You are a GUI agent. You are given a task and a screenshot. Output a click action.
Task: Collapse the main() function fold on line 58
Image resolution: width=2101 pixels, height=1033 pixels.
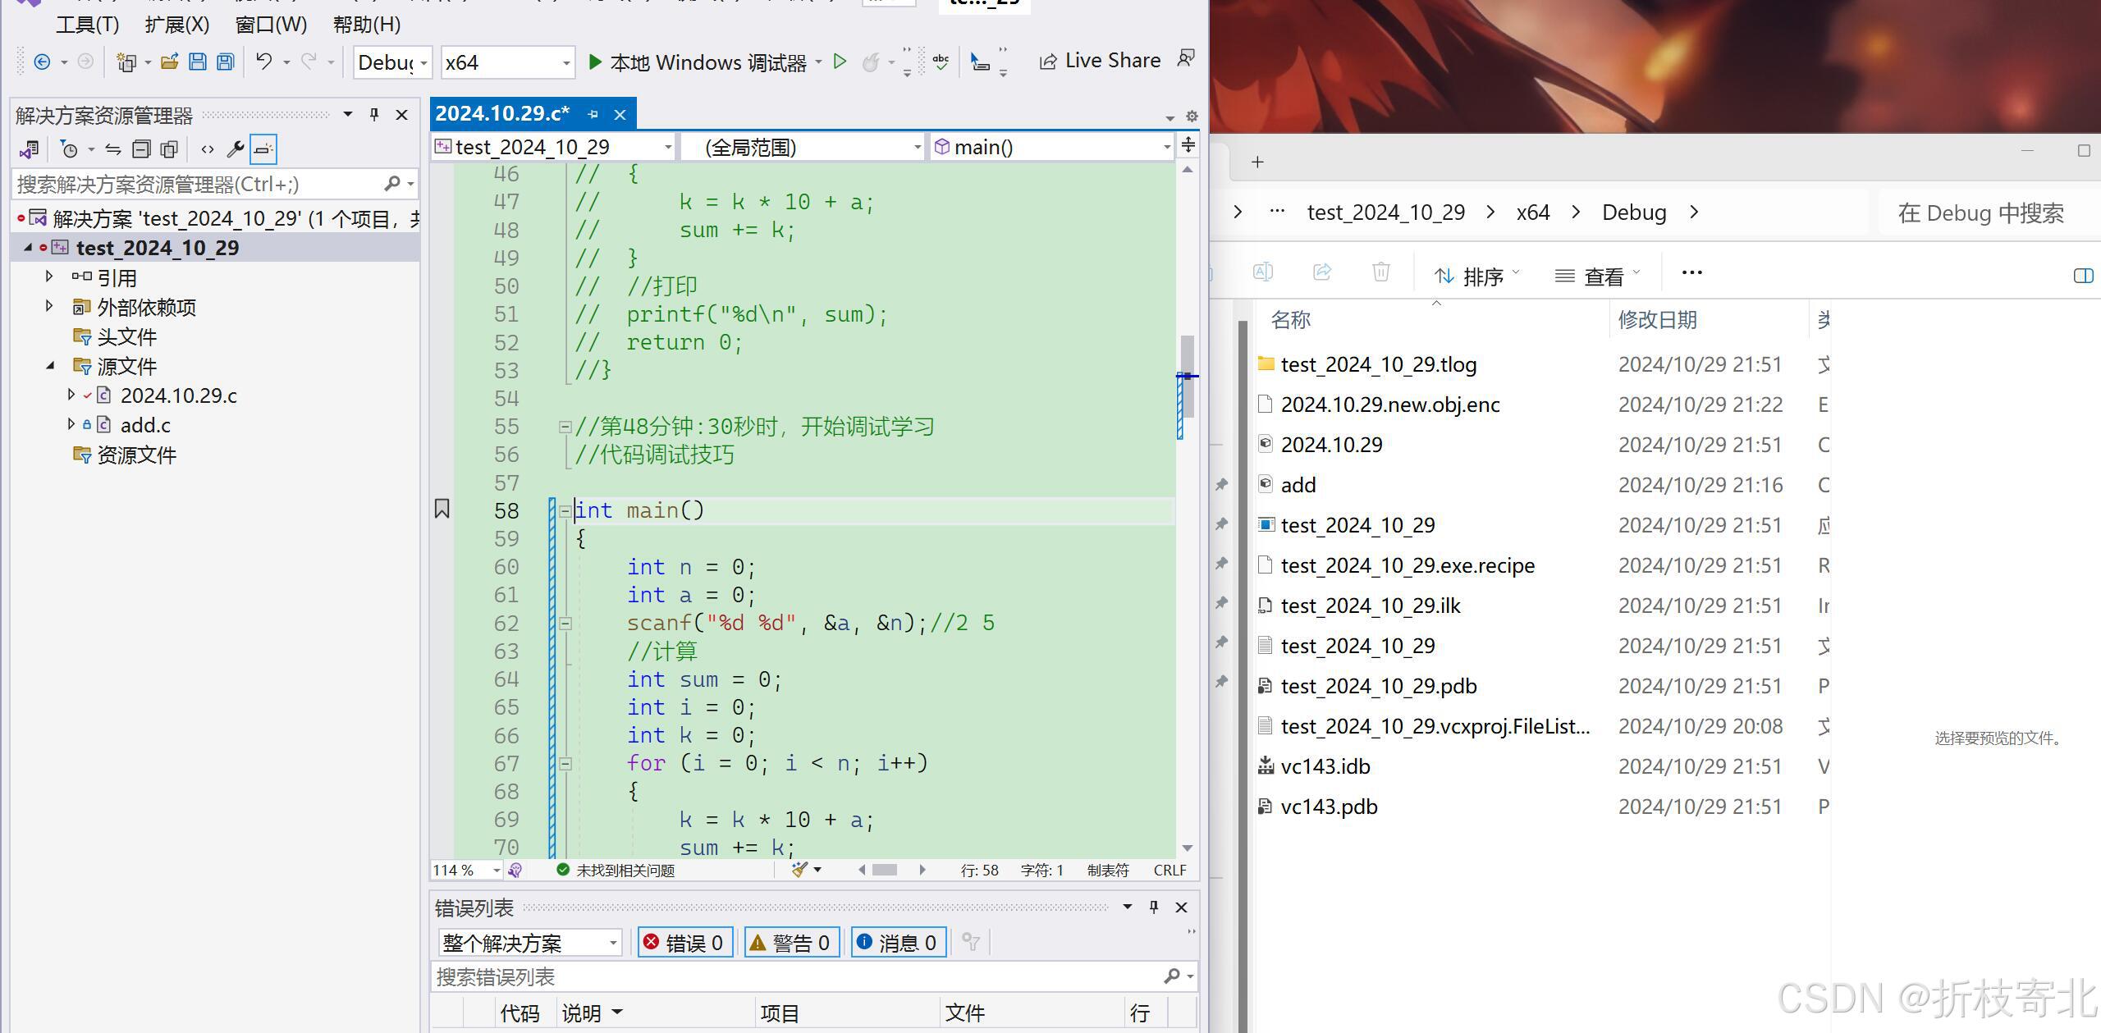565,510
